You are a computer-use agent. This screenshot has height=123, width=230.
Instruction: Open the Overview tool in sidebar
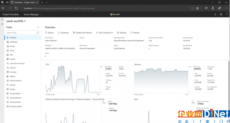tap(23, 38)
